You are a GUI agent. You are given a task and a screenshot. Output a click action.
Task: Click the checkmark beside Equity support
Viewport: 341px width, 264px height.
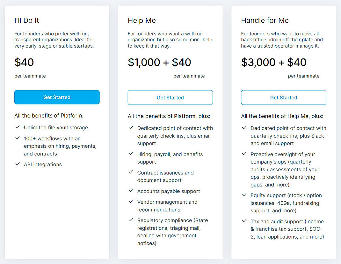point(244,195)
